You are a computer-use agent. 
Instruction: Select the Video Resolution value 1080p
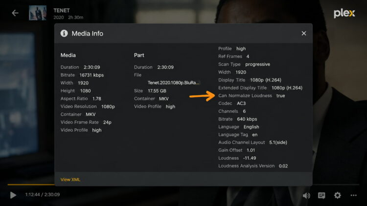click(108, 106)
